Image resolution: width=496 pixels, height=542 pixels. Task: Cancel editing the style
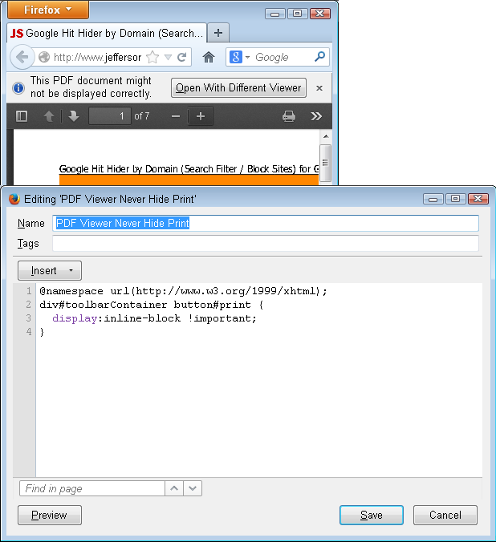coord(445,515)
